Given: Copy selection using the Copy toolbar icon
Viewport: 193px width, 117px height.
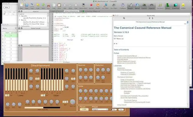Looking at the screenshot, I should coord(54,6).
